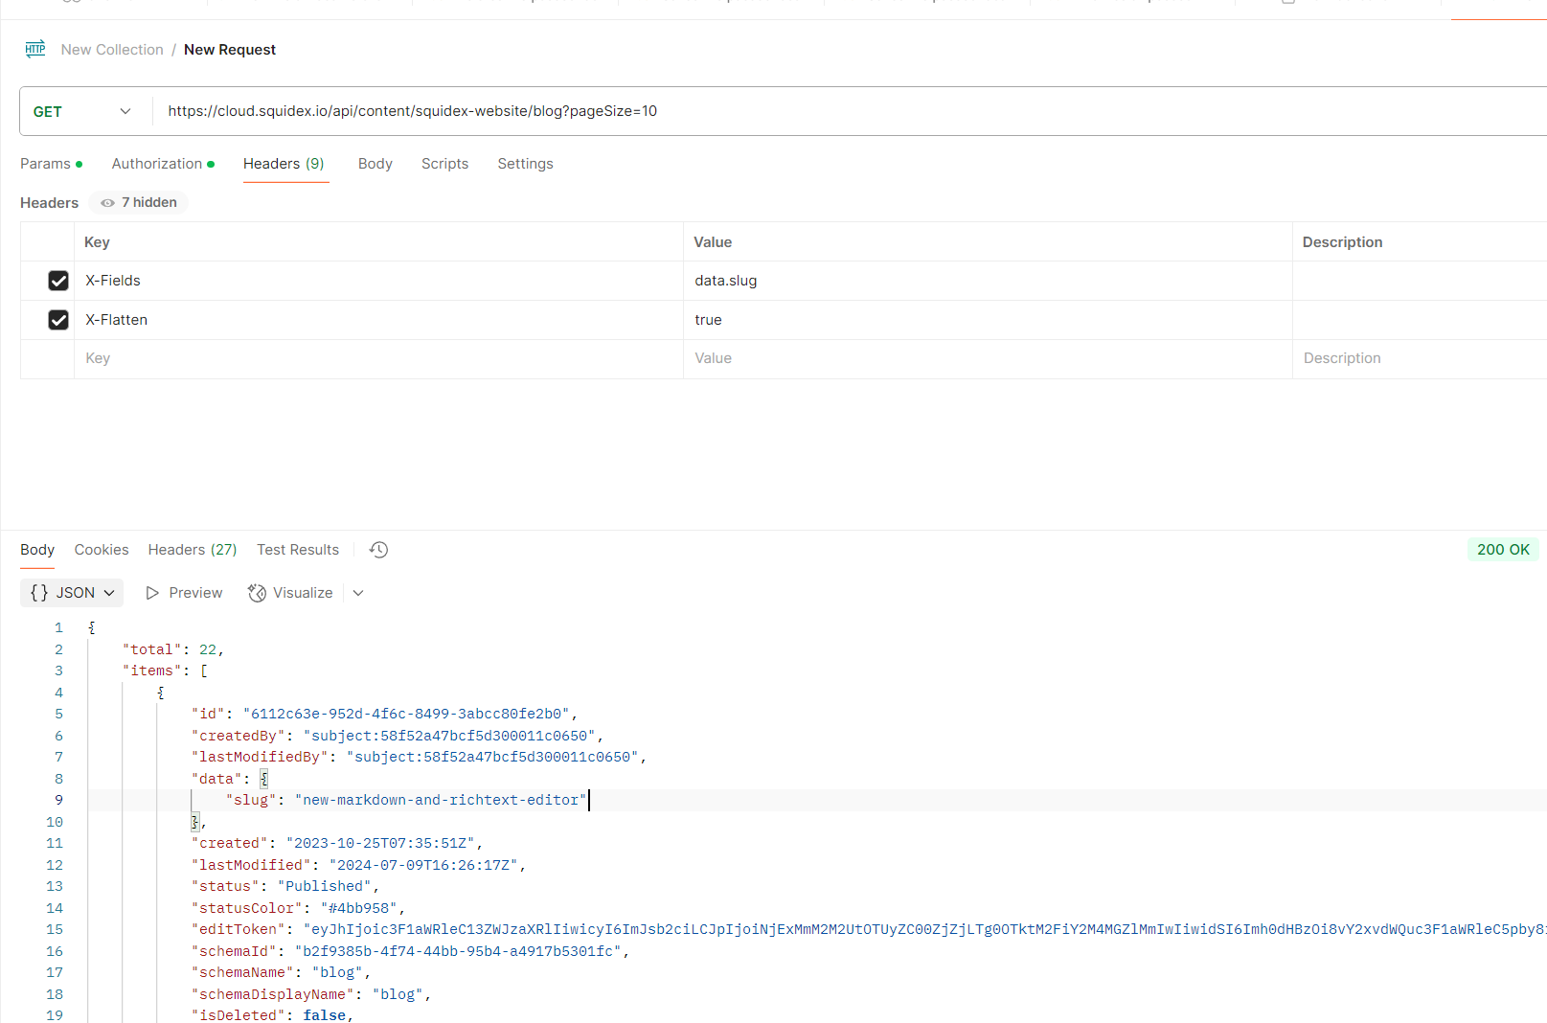Click the HTTP request icon

35,49
